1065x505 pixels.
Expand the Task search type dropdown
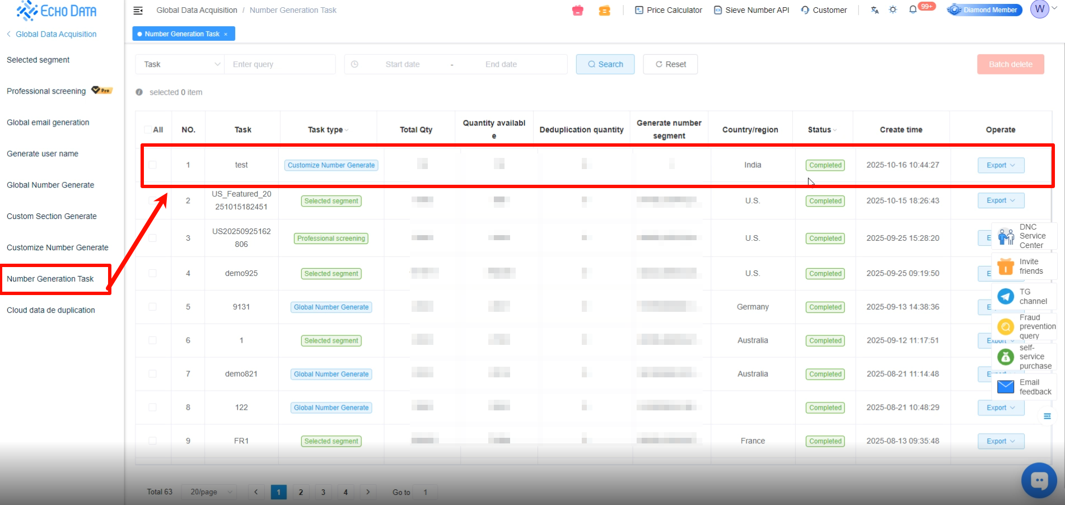180,64
